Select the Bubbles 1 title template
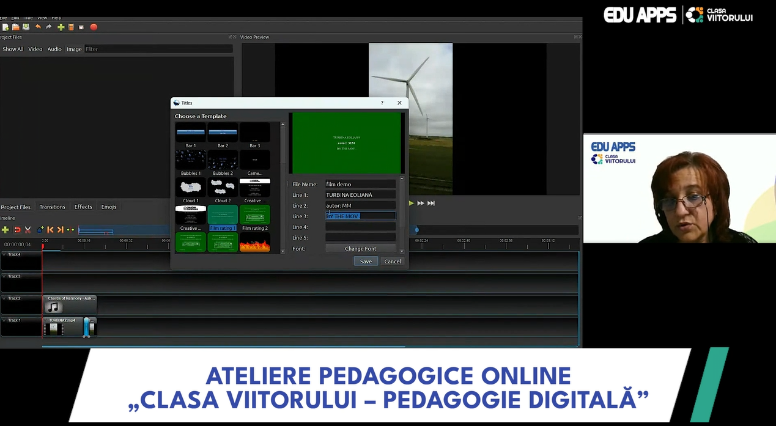Image resolution: width=776 pixels, height=426 pixels. tap(191, 163)
